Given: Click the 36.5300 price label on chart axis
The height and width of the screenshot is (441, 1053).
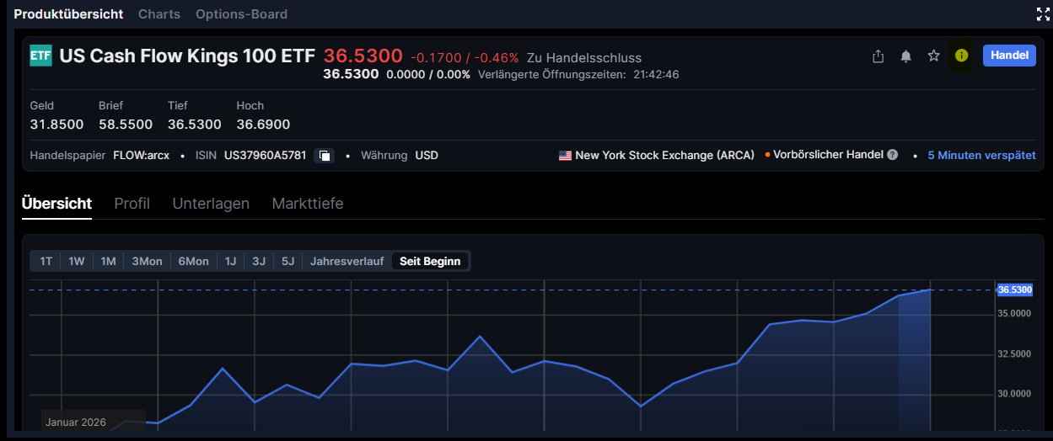Looking at the screenshot, I should (x=1014, y=290).
